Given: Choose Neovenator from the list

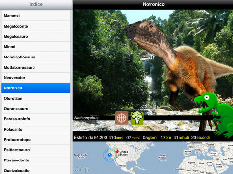Looking at the screenshot, I should click(36, 78).
